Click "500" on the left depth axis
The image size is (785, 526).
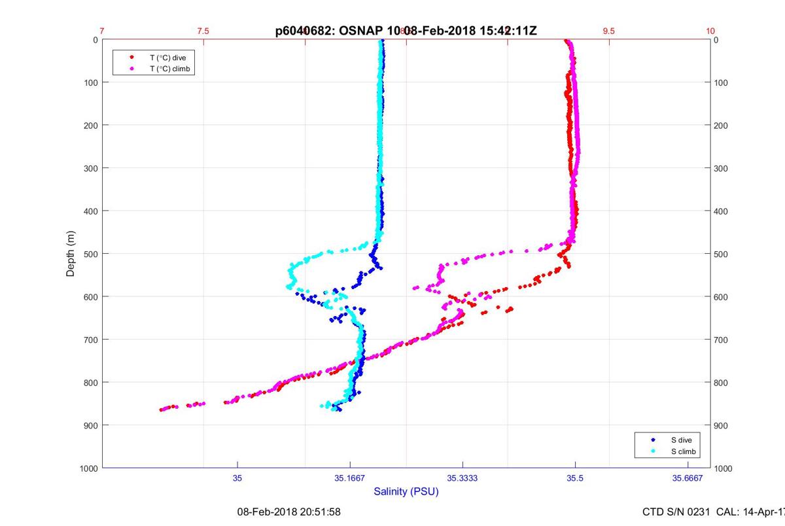tap(91, 254)
